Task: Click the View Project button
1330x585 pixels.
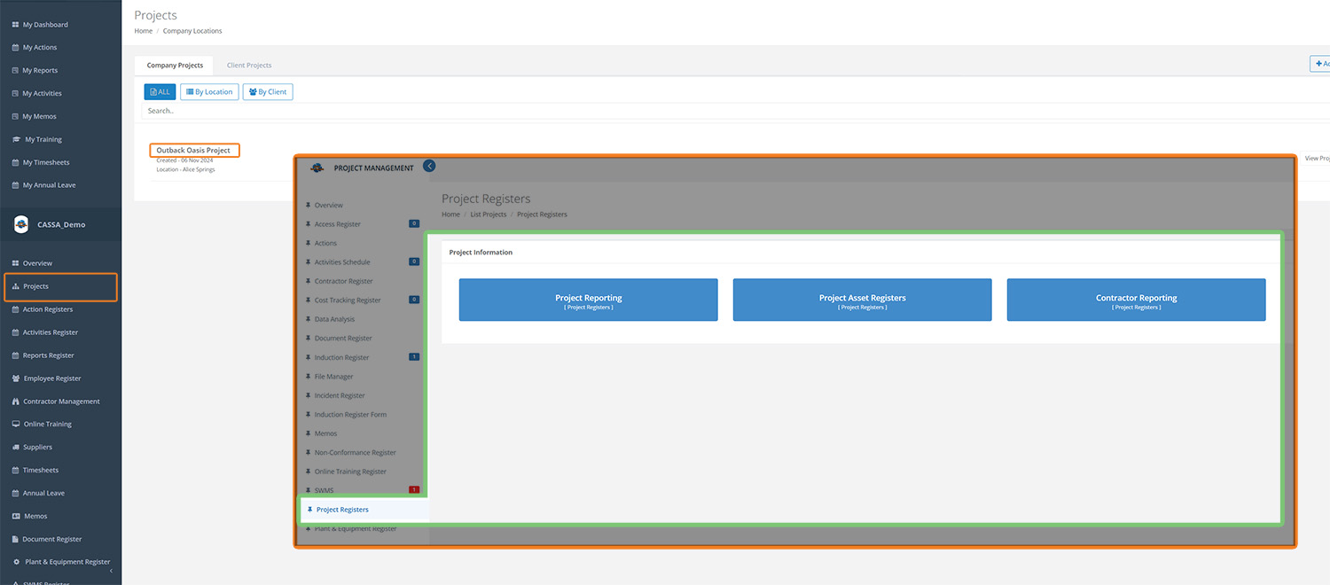Action: (1318, 159)
